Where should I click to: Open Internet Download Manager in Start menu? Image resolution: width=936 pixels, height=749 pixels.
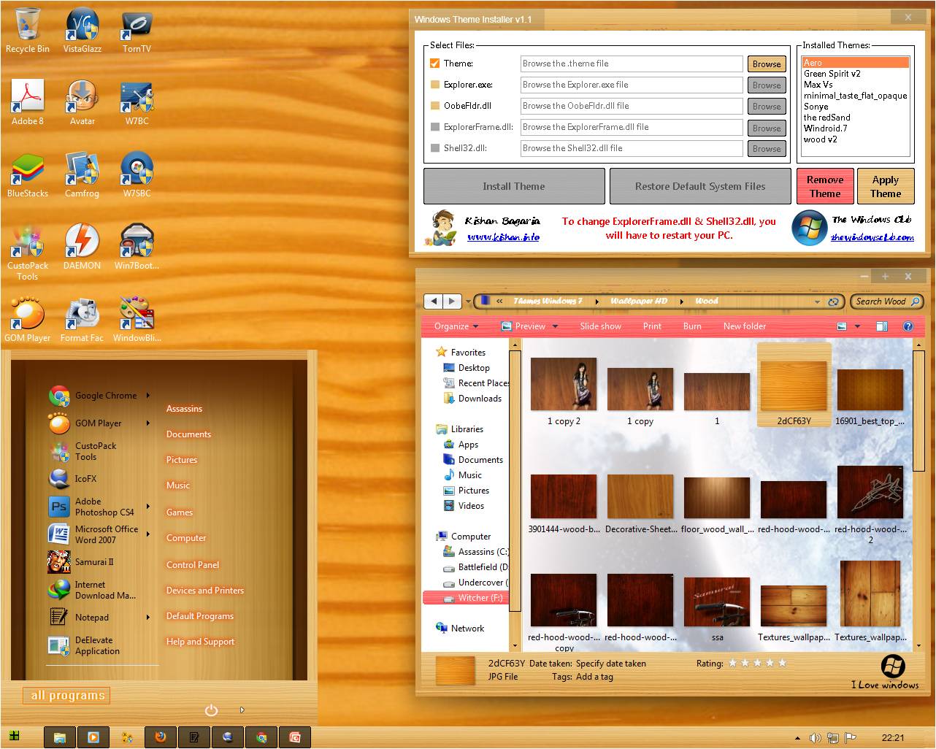click(92, 590)
